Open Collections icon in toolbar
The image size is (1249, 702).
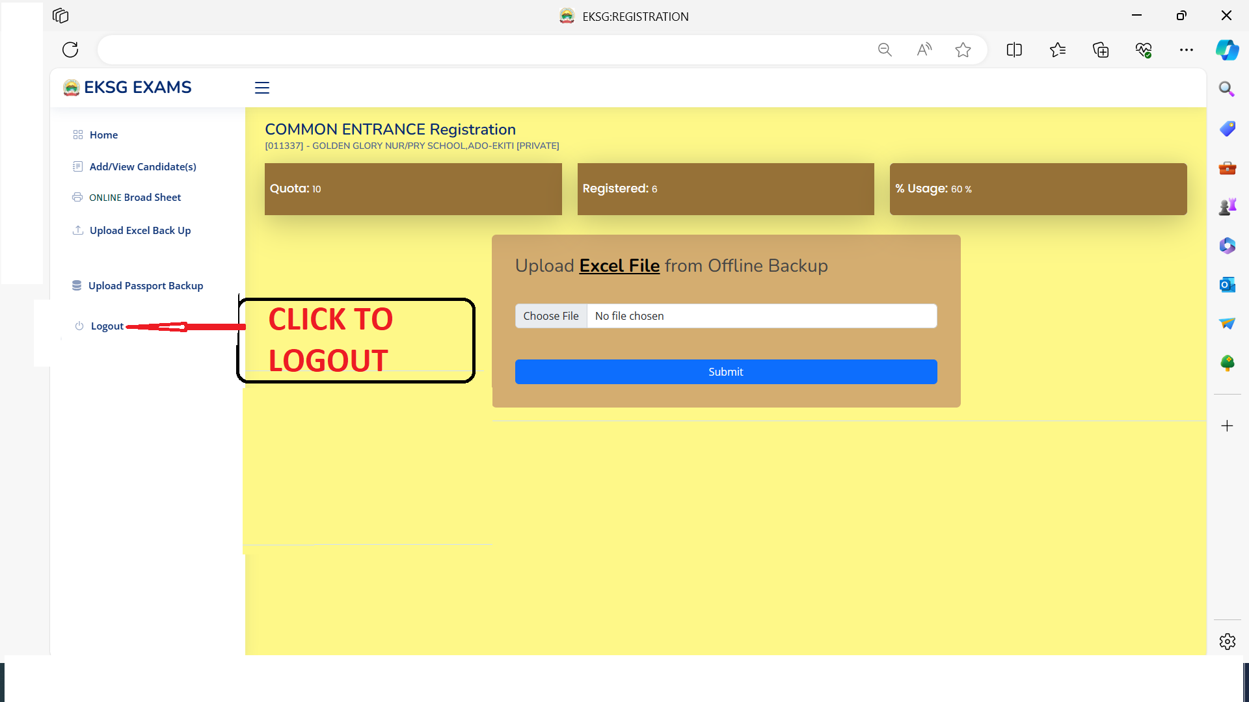pyautogui.click(x=1100, y=49)
